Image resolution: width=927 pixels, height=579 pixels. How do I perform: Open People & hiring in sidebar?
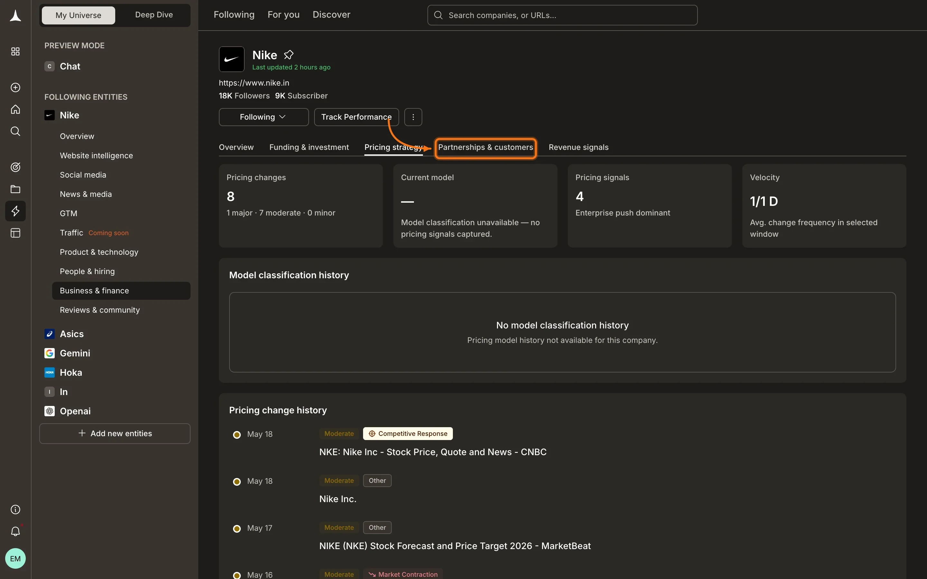(x=87, y=271)
